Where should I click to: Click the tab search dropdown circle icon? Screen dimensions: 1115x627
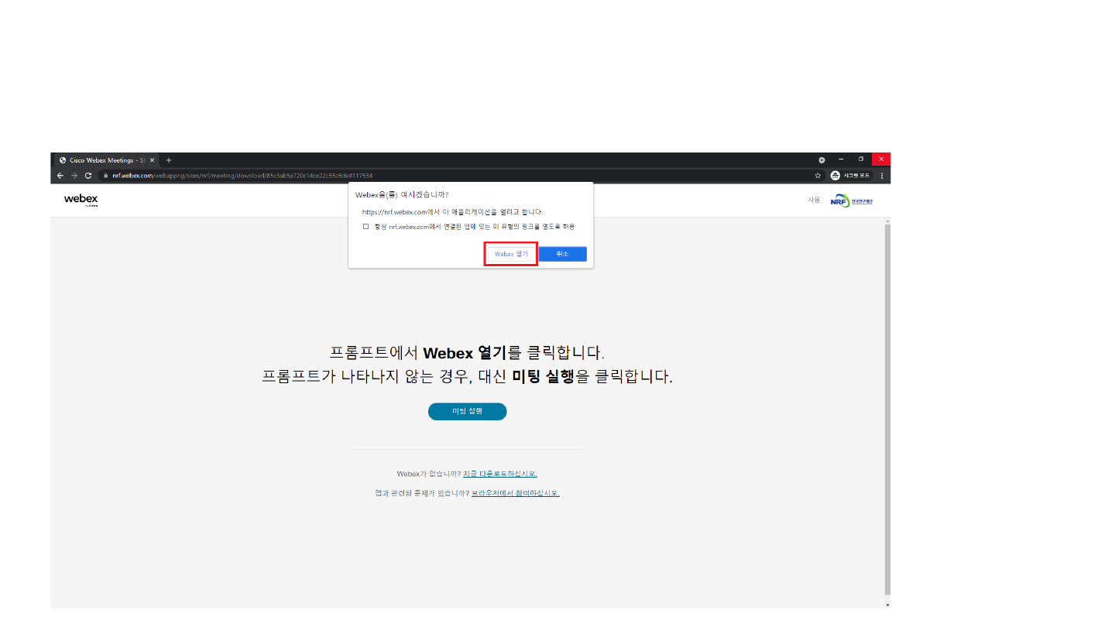click(822, 160)
